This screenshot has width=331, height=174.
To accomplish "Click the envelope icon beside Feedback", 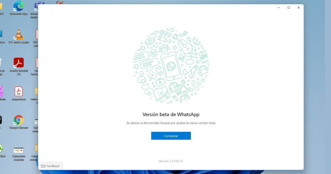I will (43, 166).
